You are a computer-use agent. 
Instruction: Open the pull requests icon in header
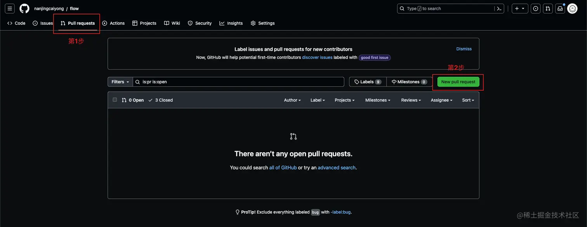click(x=548, y=9)
